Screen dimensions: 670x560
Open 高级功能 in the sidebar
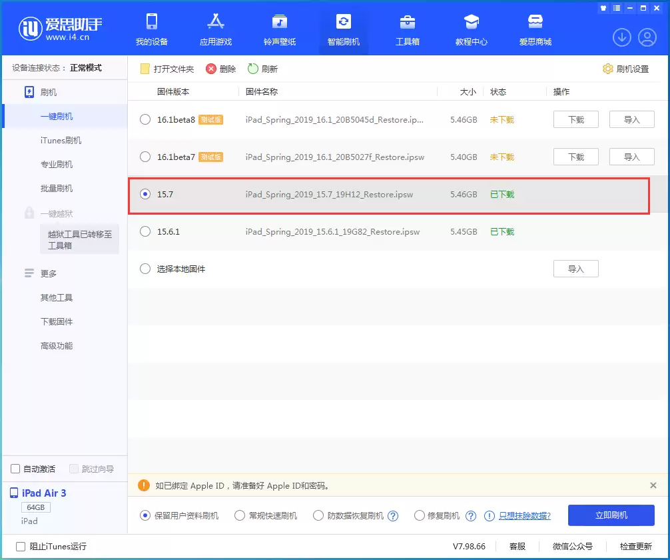click(x=57, y=346)
